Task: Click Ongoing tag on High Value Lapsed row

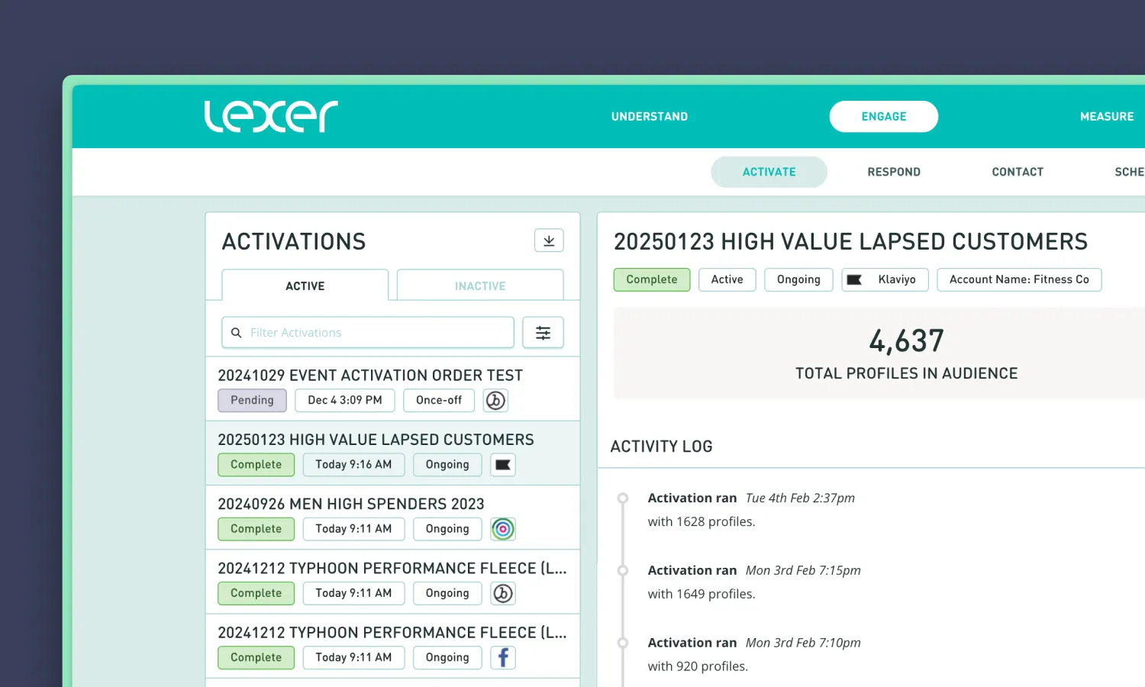Action: click(447, 465)
